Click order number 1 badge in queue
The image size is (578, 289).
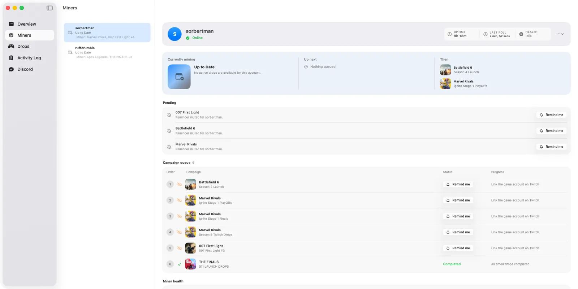point(170,184)
